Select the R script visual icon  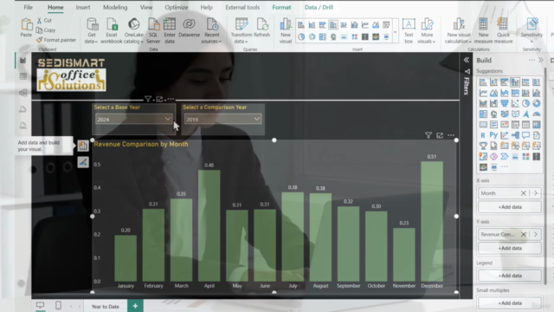(x=483, y=135)
